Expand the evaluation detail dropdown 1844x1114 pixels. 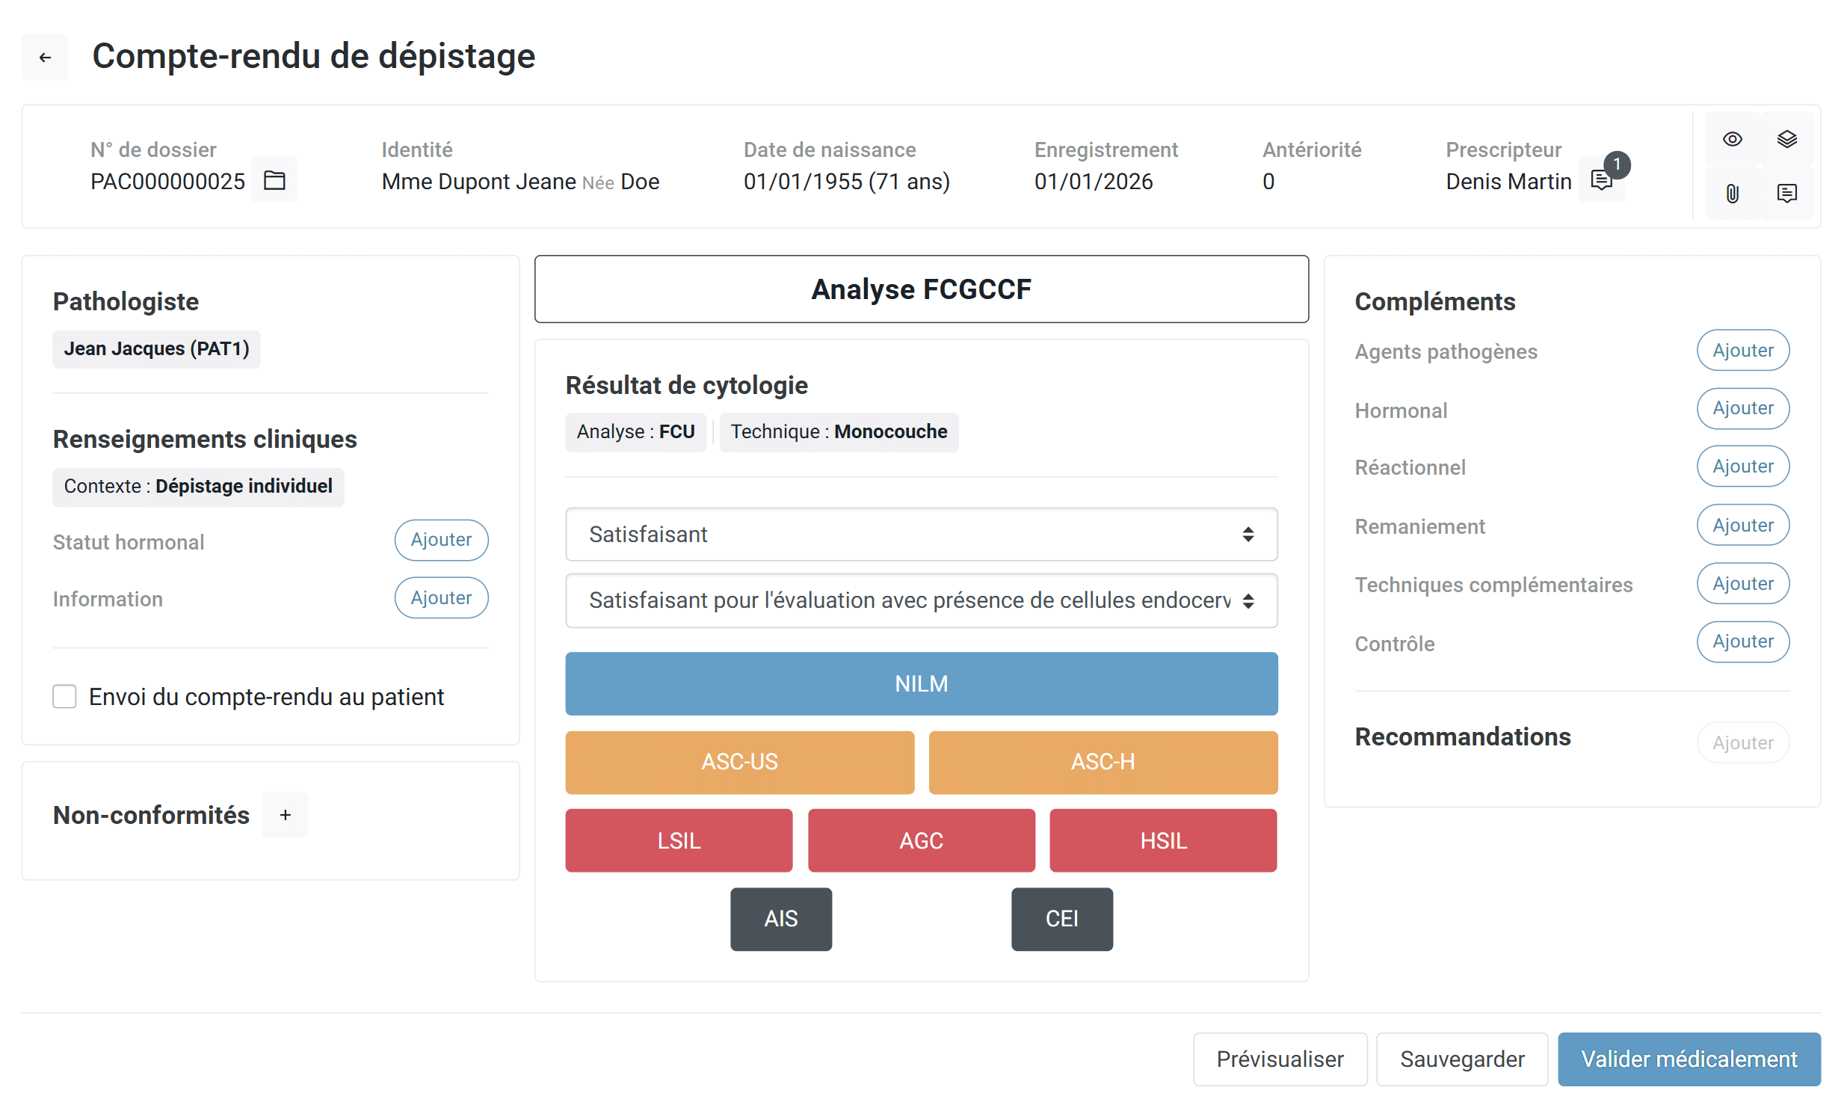(921, 601)
